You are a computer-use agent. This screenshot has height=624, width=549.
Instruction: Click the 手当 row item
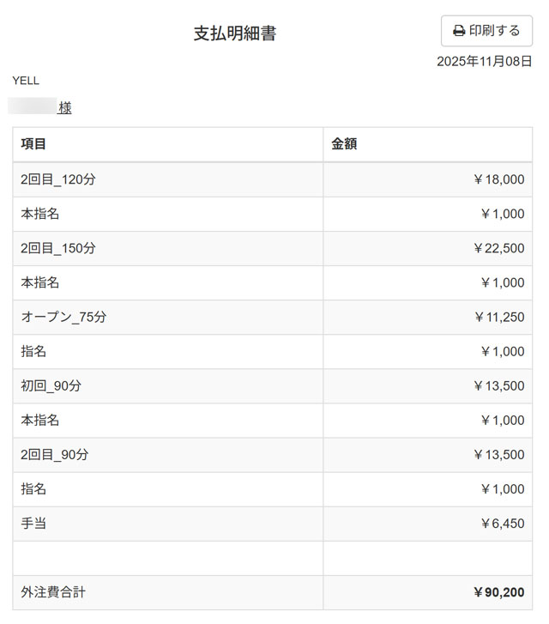coord(33,524)
